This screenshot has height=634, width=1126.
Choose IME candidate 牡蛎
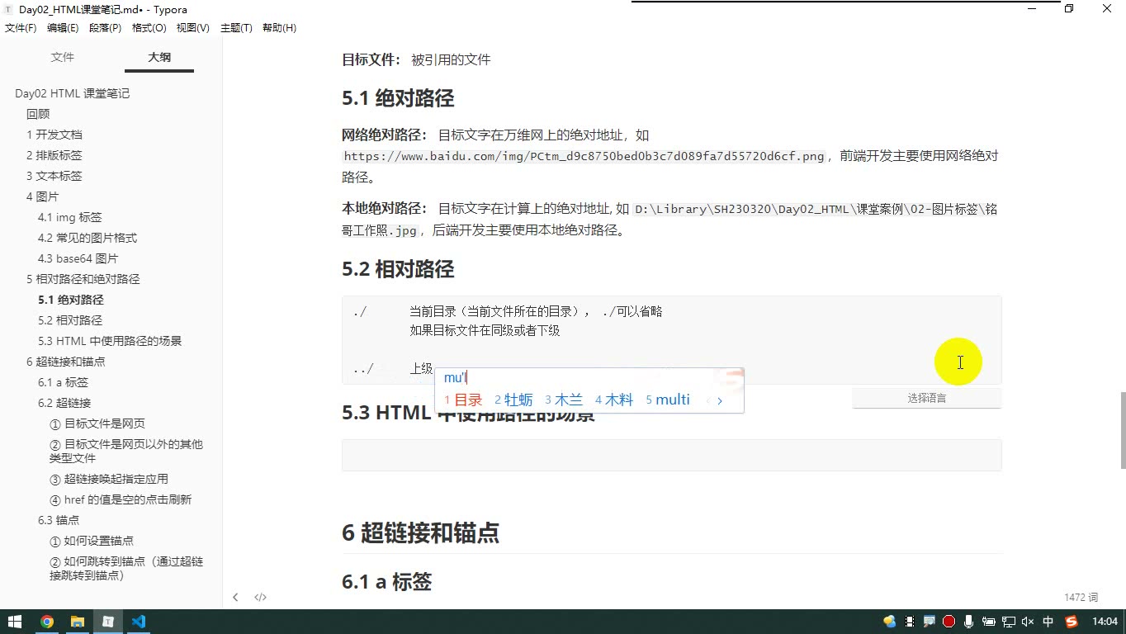[x=513, y=400]
